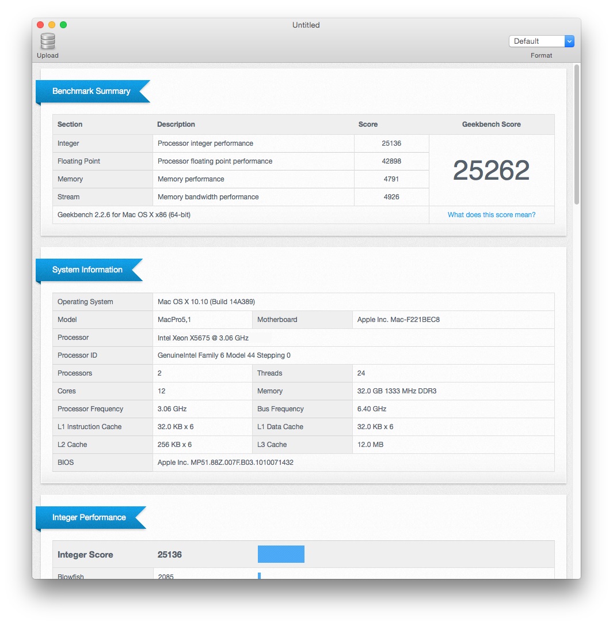The height and width of the screenshot is (625, 613).
Task: Click the Floating Point score 42898
Action: [391, 161]
